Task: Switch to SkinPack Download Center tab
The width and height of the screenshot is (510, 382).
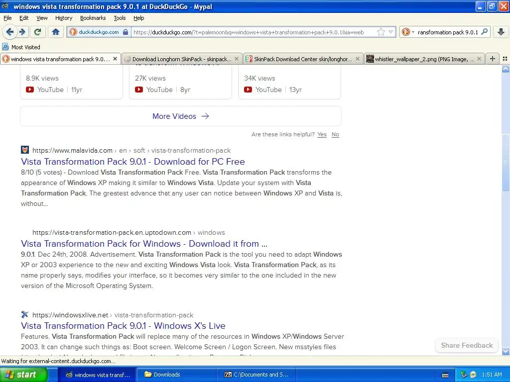Action: [303, 59]
